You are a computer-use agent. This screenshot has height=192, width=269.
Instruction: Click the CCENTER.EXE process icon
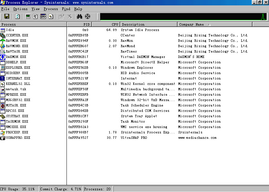(x=3, y=35)
